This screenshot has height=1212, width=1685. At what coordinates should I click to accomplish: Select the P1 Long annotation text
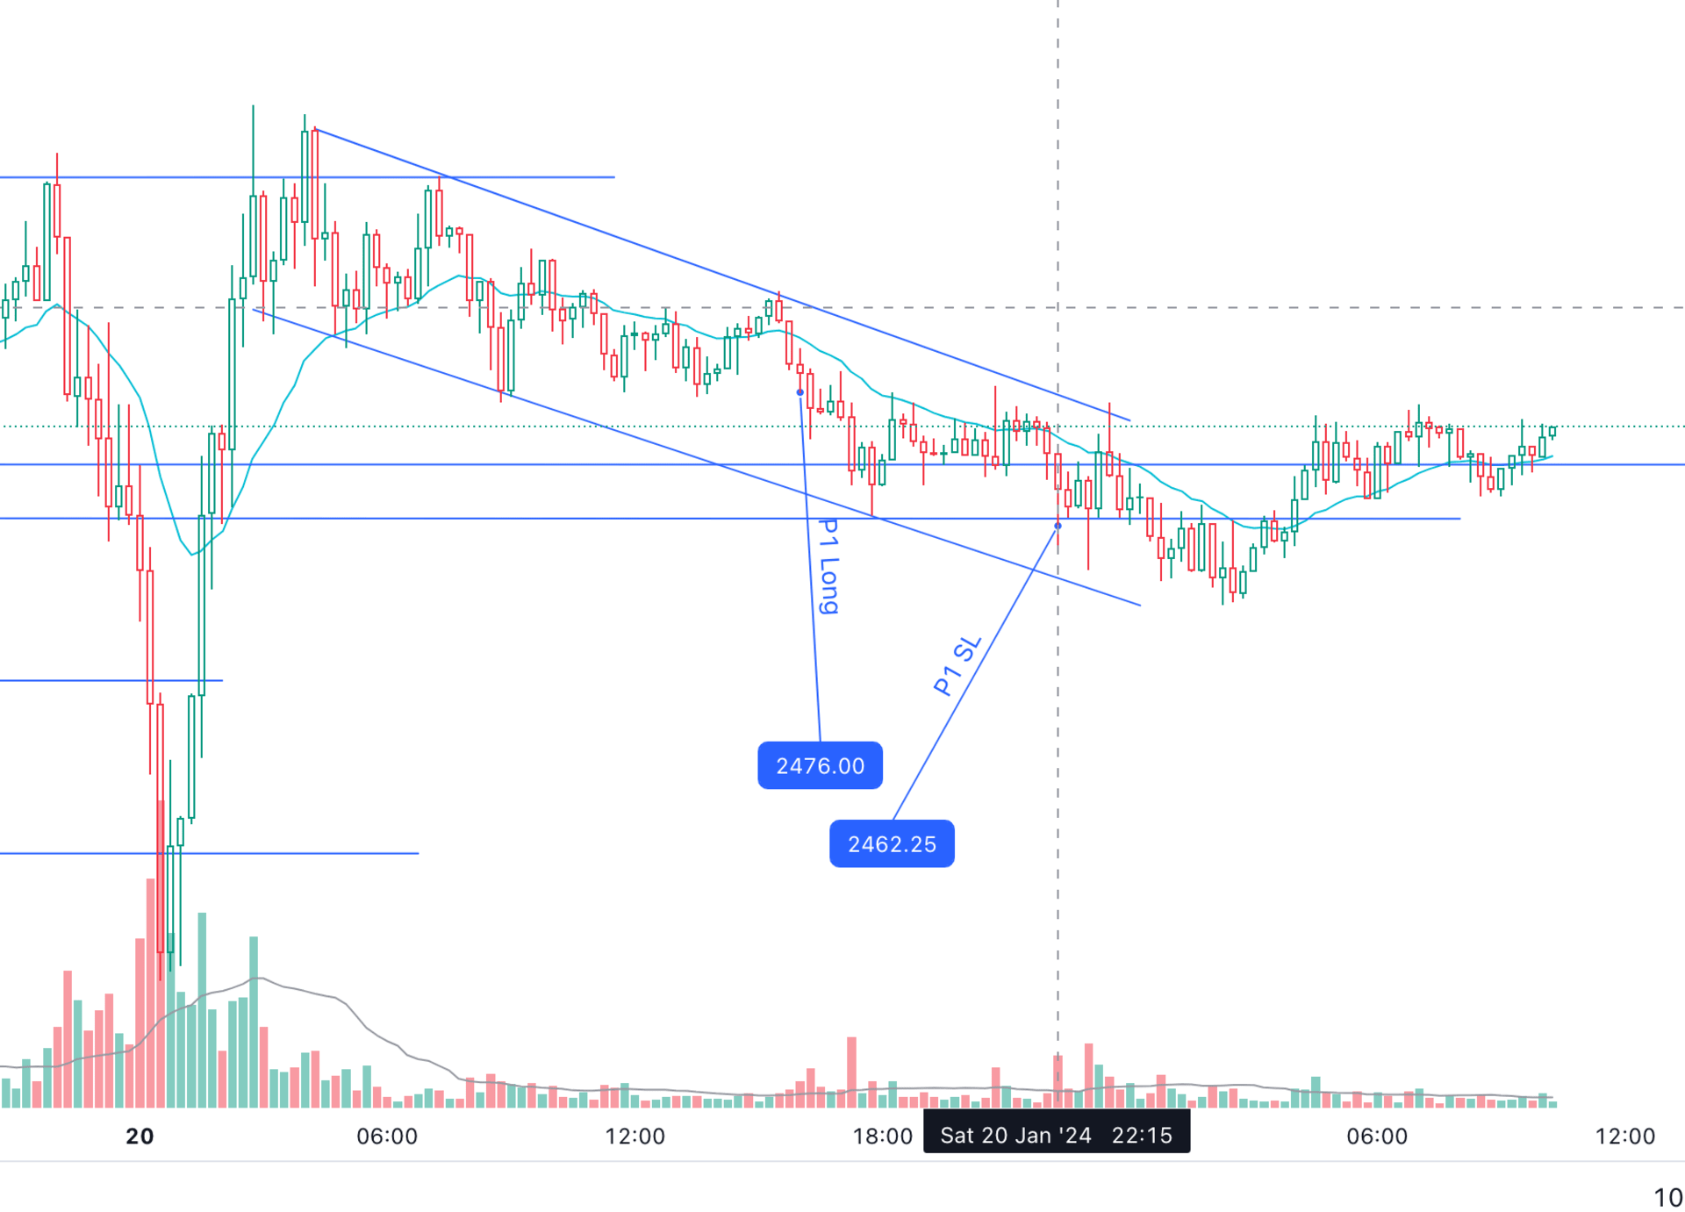click(x=828, y=566)
